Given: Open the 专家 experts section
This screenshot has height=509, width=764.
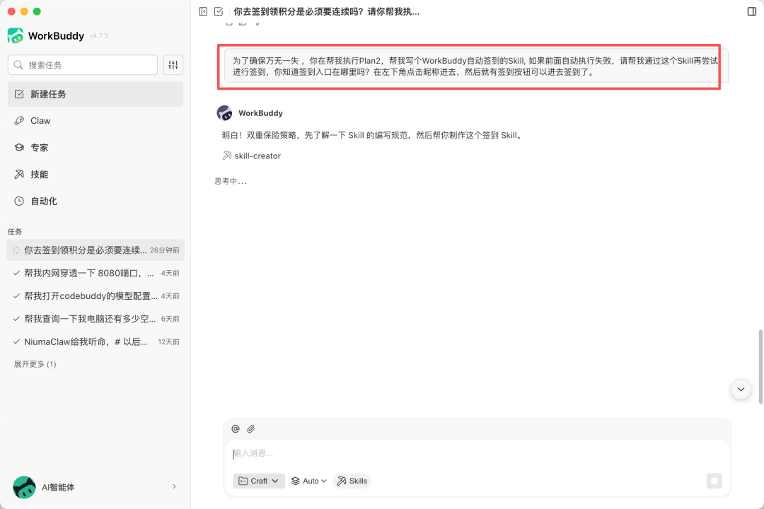Looking at the screenshot, I should coord(95,148).
